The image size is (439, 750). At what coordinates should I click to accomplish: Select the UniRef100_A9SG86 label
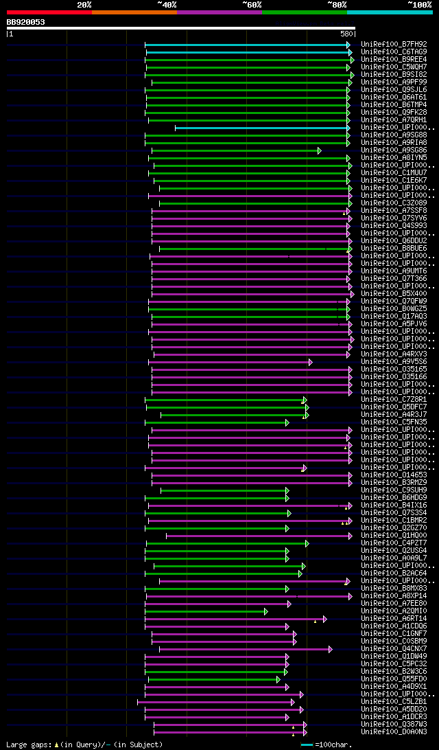394,150
